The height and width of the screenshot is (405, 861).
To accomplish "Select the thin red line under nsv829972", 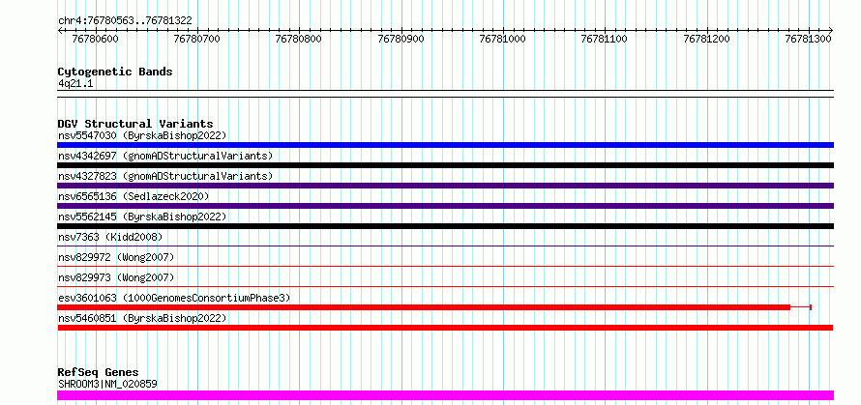I will (x=445, y=267).
